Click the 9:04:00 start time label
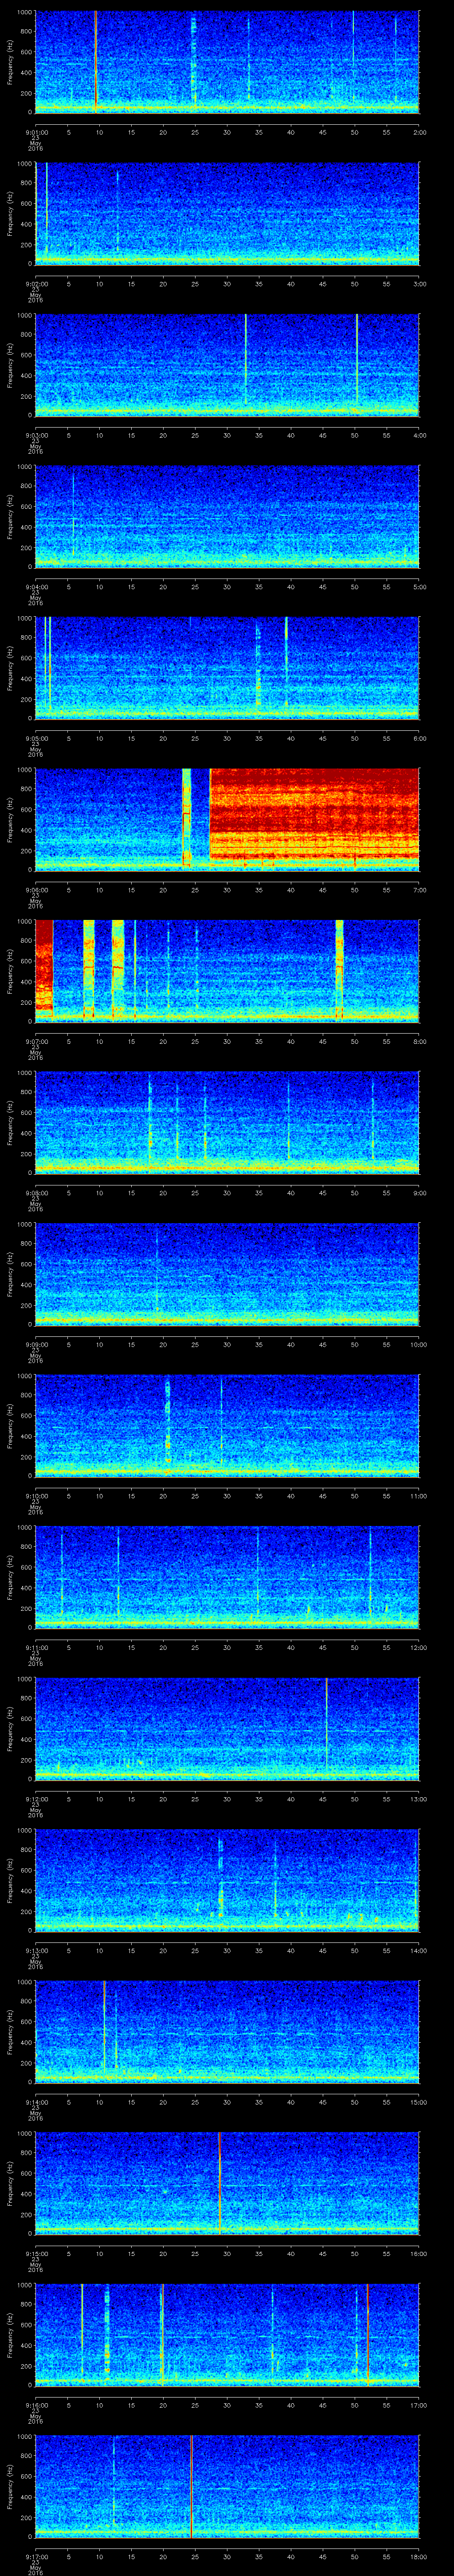This screenshot has height=2576, width=454. point(36,587)
